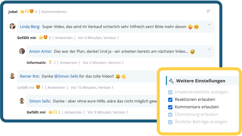This screenshot has height=136, width=242.
Task: Open the sort comments icon at top right
Action: pos(209,11)
